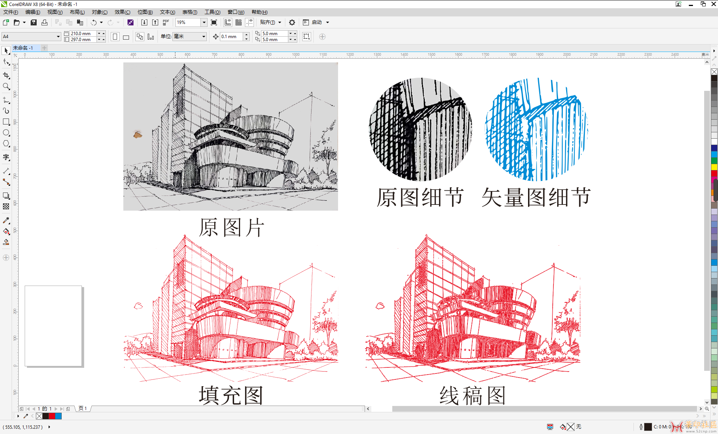The width and height of the screenshot is (718, 434).
Task: Open the 效果(C) menu
Action: click(122, 12)
